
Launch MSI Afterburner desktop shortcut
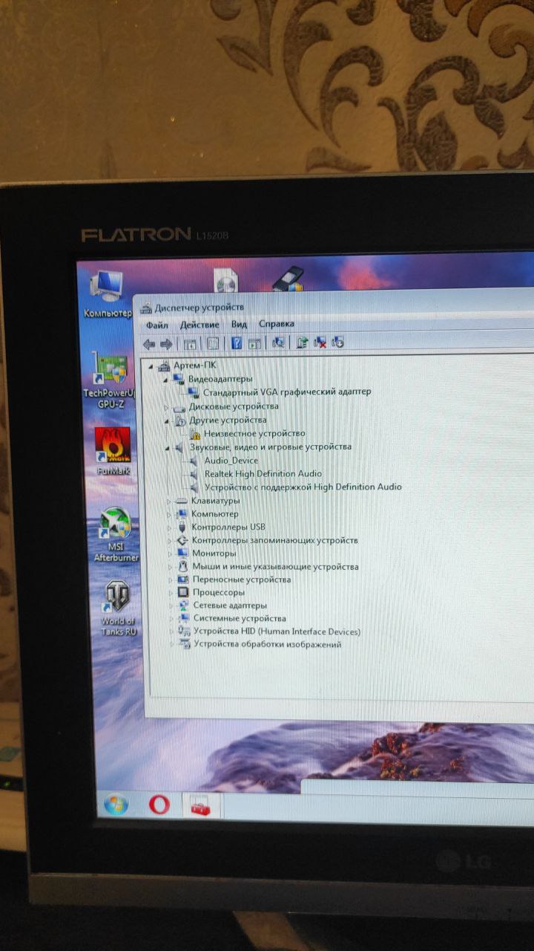click(x=115, y=534)
